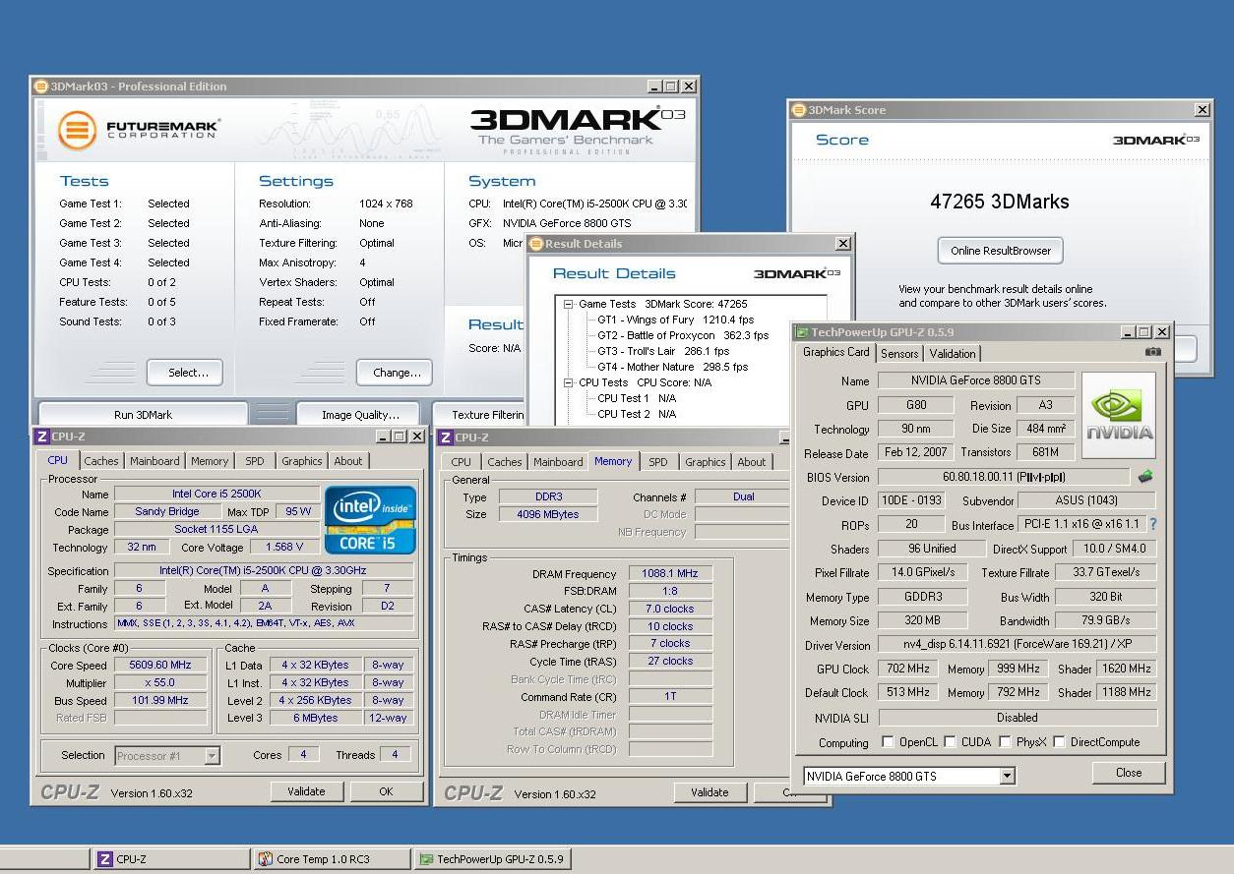Select the Graphics Card tab in GPU-Z

click(836, 352)
